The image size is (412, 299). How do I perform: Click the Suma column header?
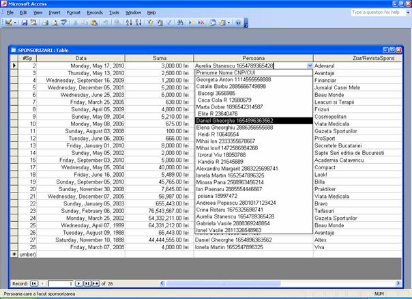coord(160,58)
